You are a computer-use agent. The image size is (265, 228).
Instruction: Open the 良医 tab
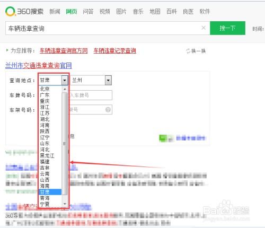[x=188, y=12]
